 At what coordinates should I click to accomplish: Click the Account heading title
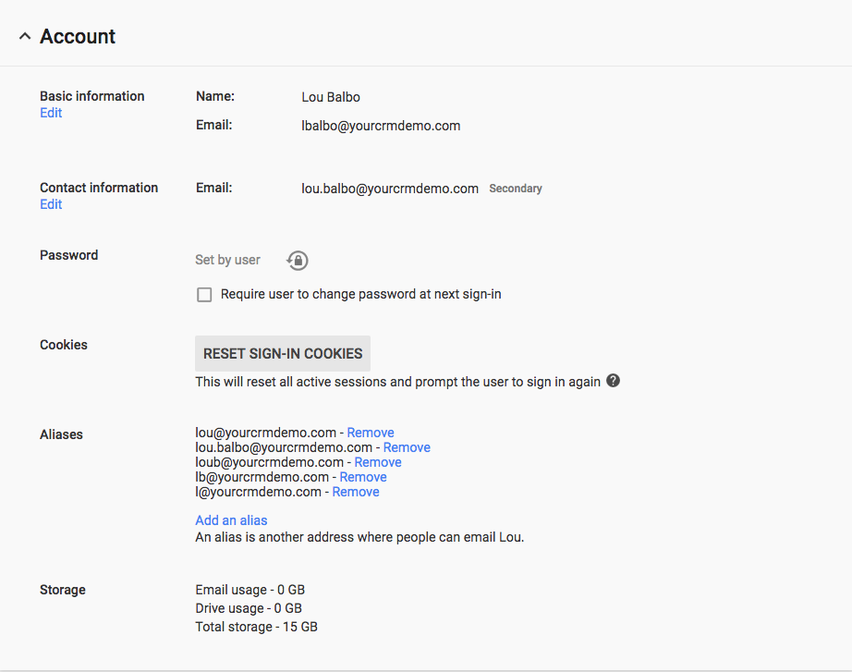point(78,36)
